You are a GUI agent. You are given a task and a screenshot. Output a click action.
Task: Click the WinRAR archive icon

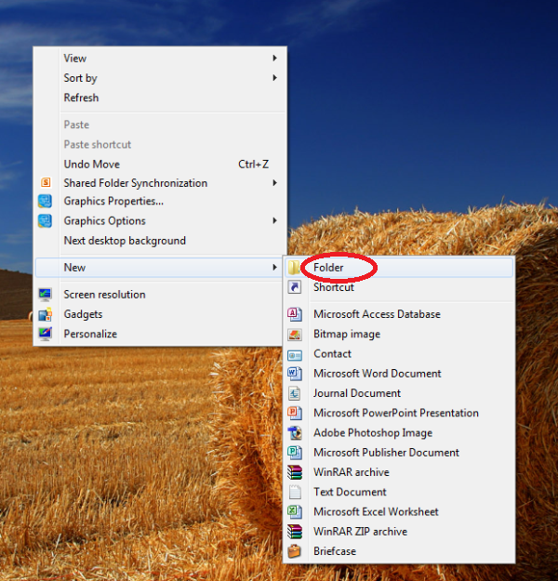(295, 472)
